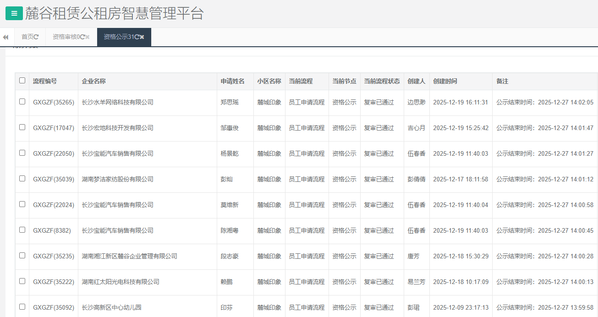The image size is (598, 317).
Task: Open the 资格审核 tab
Action: click(66, 37)
